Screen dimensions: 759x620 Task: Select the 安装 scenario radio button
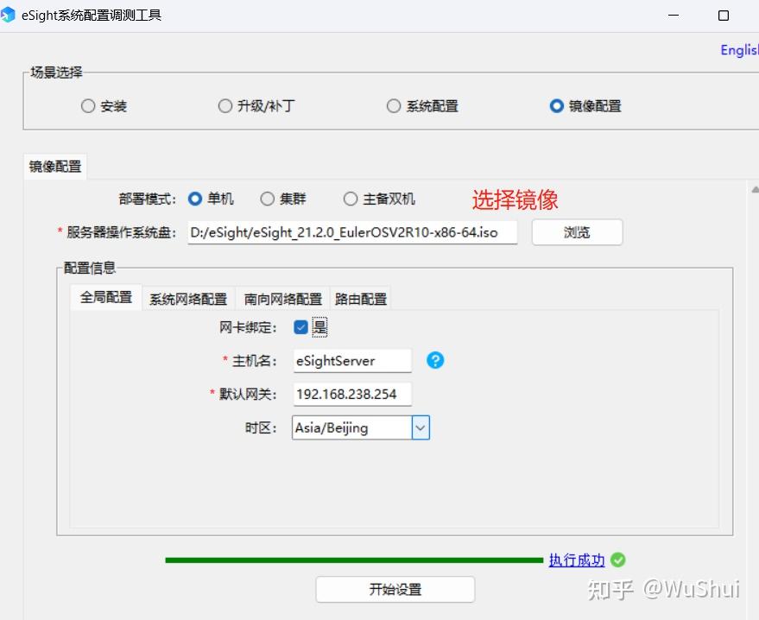[87, 105]
